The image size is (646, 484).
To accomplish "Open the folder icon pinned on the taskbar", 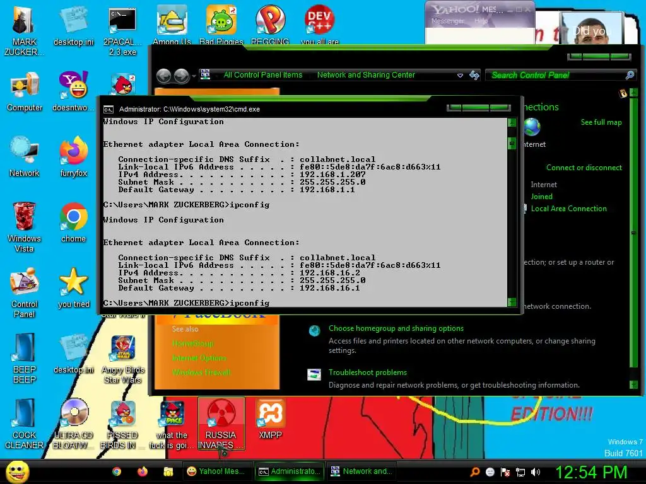I will point(168,471).
